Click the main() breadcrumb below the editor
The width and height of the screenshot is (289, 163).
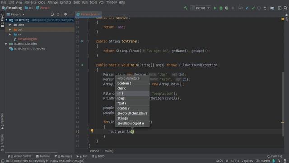click(x=109, y=151)
